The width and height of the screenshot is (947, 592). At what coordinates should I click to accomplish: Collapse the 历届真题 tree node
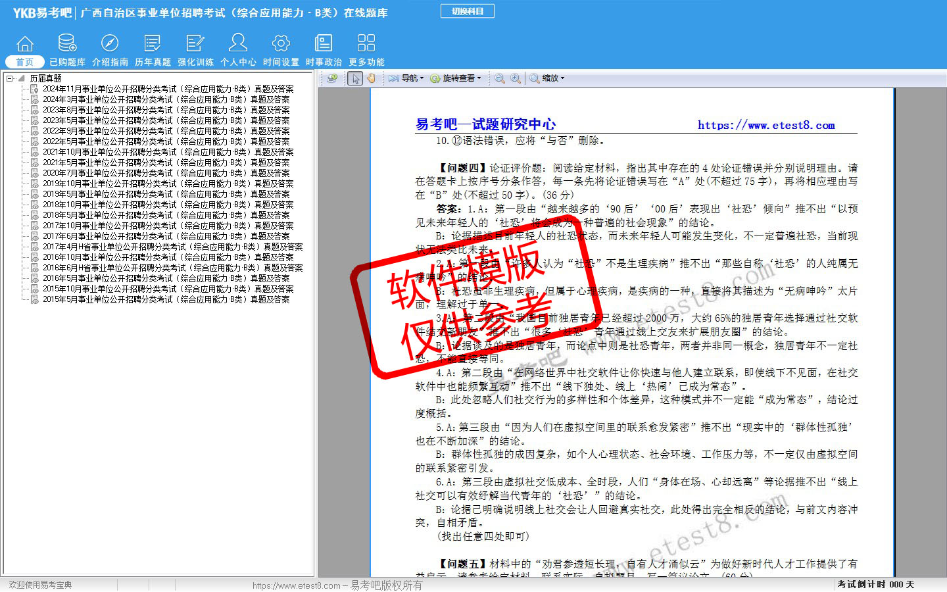click(10, 78)
